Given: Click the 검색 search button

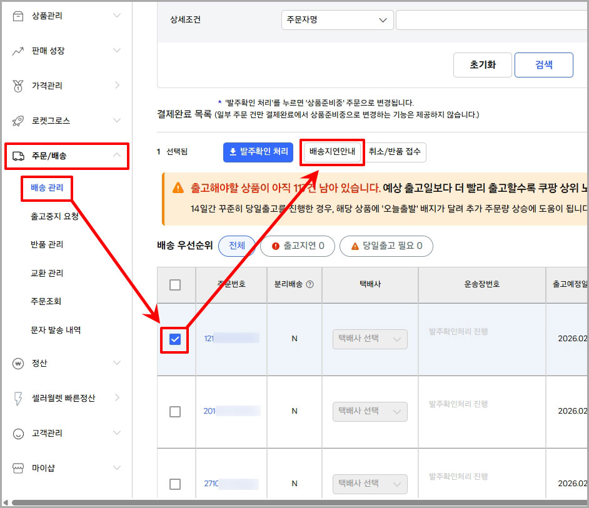Looking at the screenshot, I should point(543,65).
